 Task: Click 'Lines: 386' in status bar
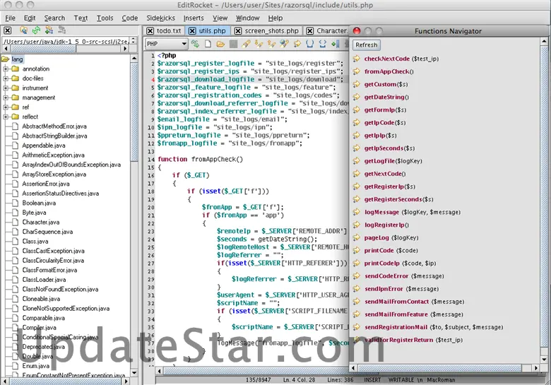[x=340, y=380]
